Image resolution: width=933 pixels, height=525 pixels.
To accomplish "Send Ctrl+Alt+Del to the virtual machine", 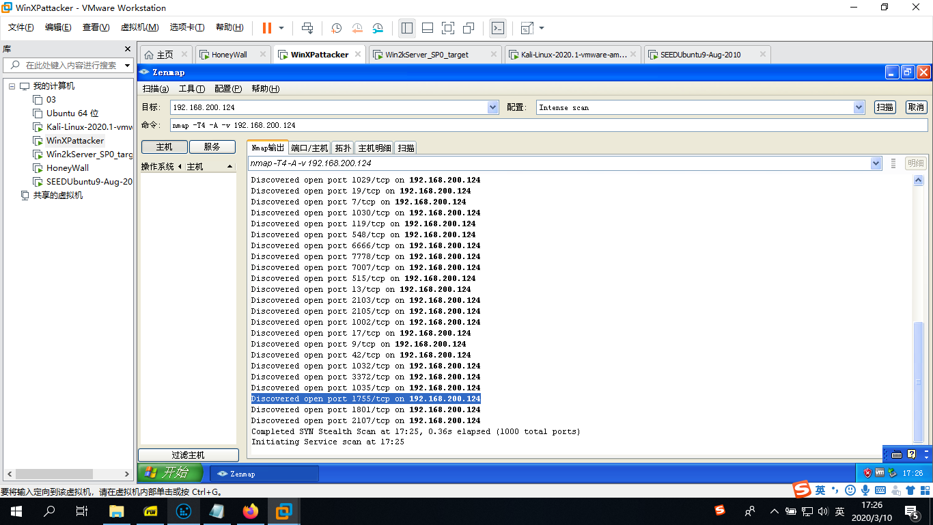I will [x=307, y=28].
